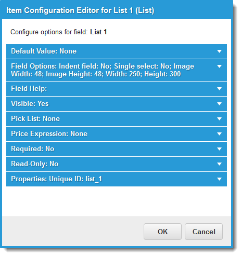
Task: Open the Pick List: None section
Action: [x=117, y=119]
